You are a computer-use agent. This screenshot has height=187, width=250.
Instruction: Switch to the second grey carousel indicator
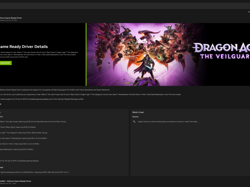[x=132, y=83]
